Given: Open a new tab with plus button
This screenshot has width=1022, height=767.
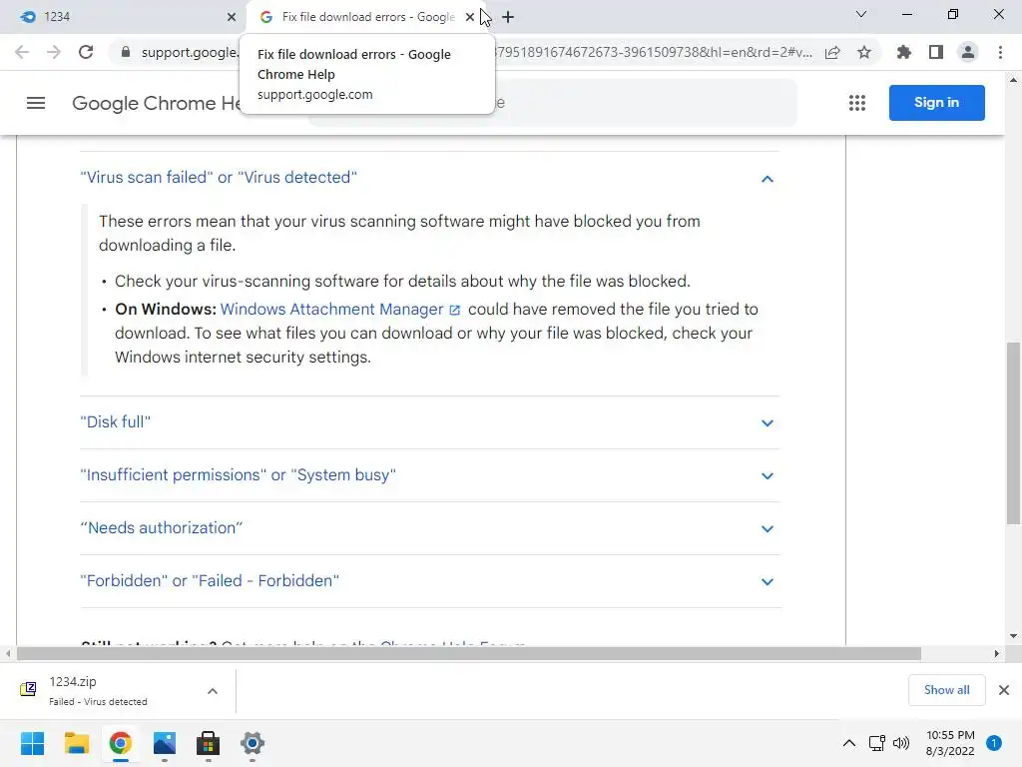Looking at the screenshot, I should pyautogui.click(x=508, y=17).
